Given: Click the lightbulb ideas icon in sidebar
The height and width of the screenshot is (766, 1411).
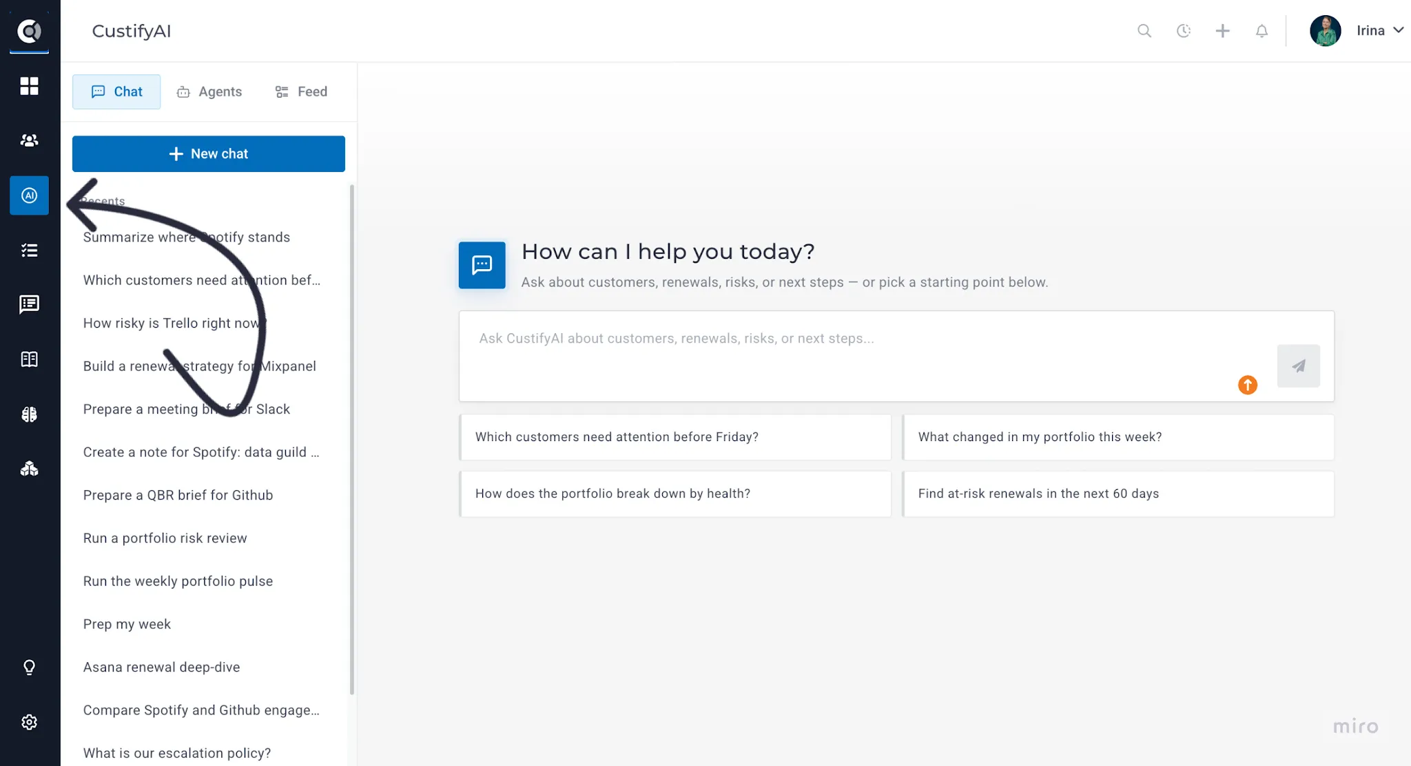Looking at the screenshot, I should point(29,668).
